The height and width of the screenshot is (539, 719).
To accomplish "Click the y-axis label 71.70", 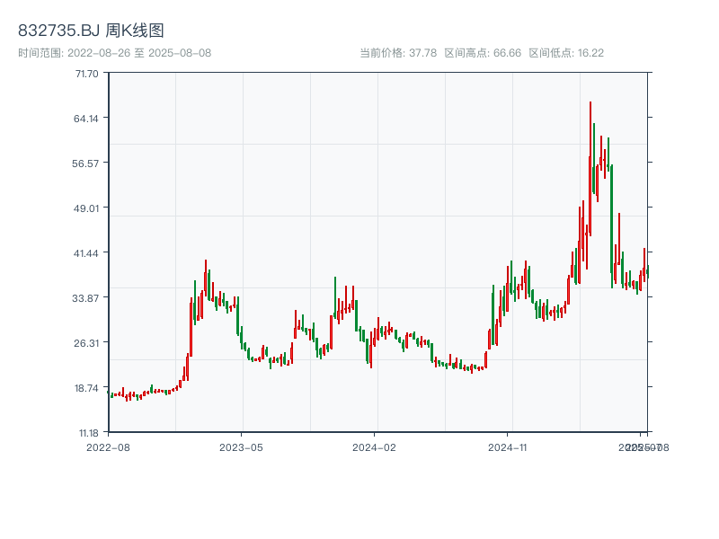I will click(x=86, y=74).
